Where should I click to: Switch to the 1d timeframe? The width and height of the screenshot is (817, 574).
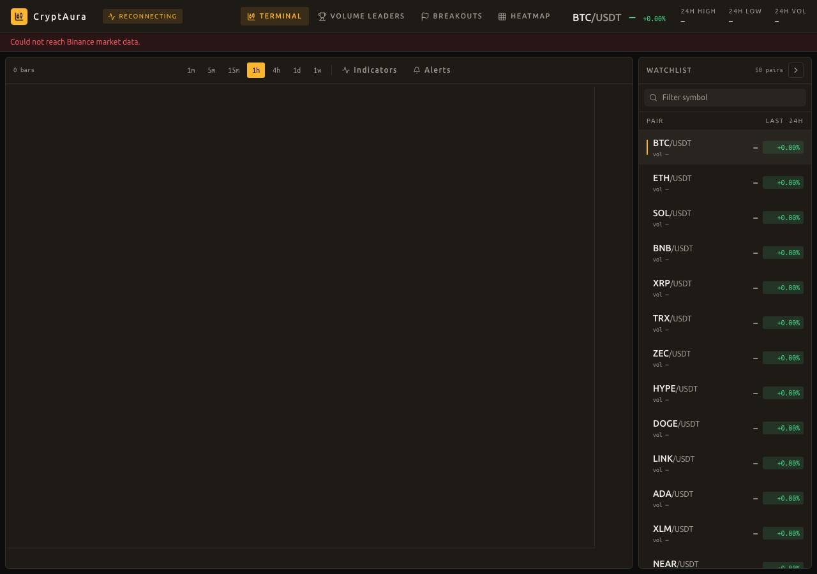click(297, 70)
